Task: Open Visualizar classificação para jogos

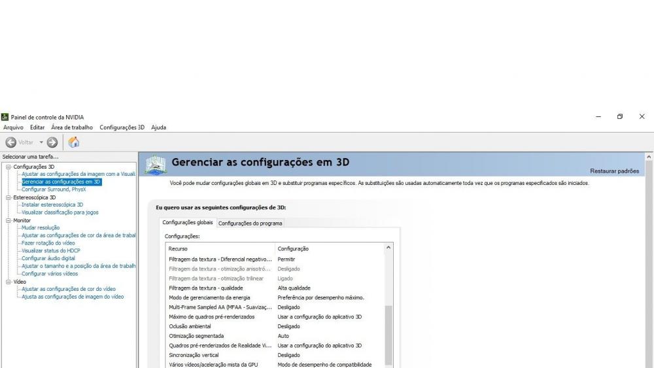Action: click(60, 212)
